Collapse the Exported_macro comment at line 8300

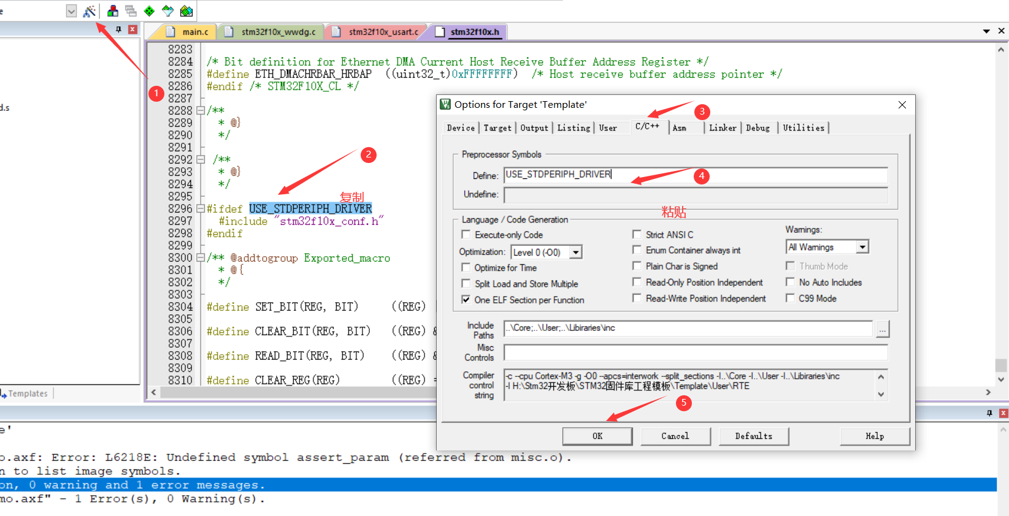click(x=200, y=258)
